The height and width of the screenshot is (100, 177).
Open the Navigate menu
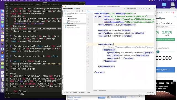point(22,1)
